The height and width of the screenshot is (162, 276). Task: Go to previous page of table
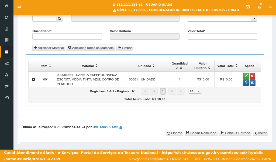[x=153, y=91]
